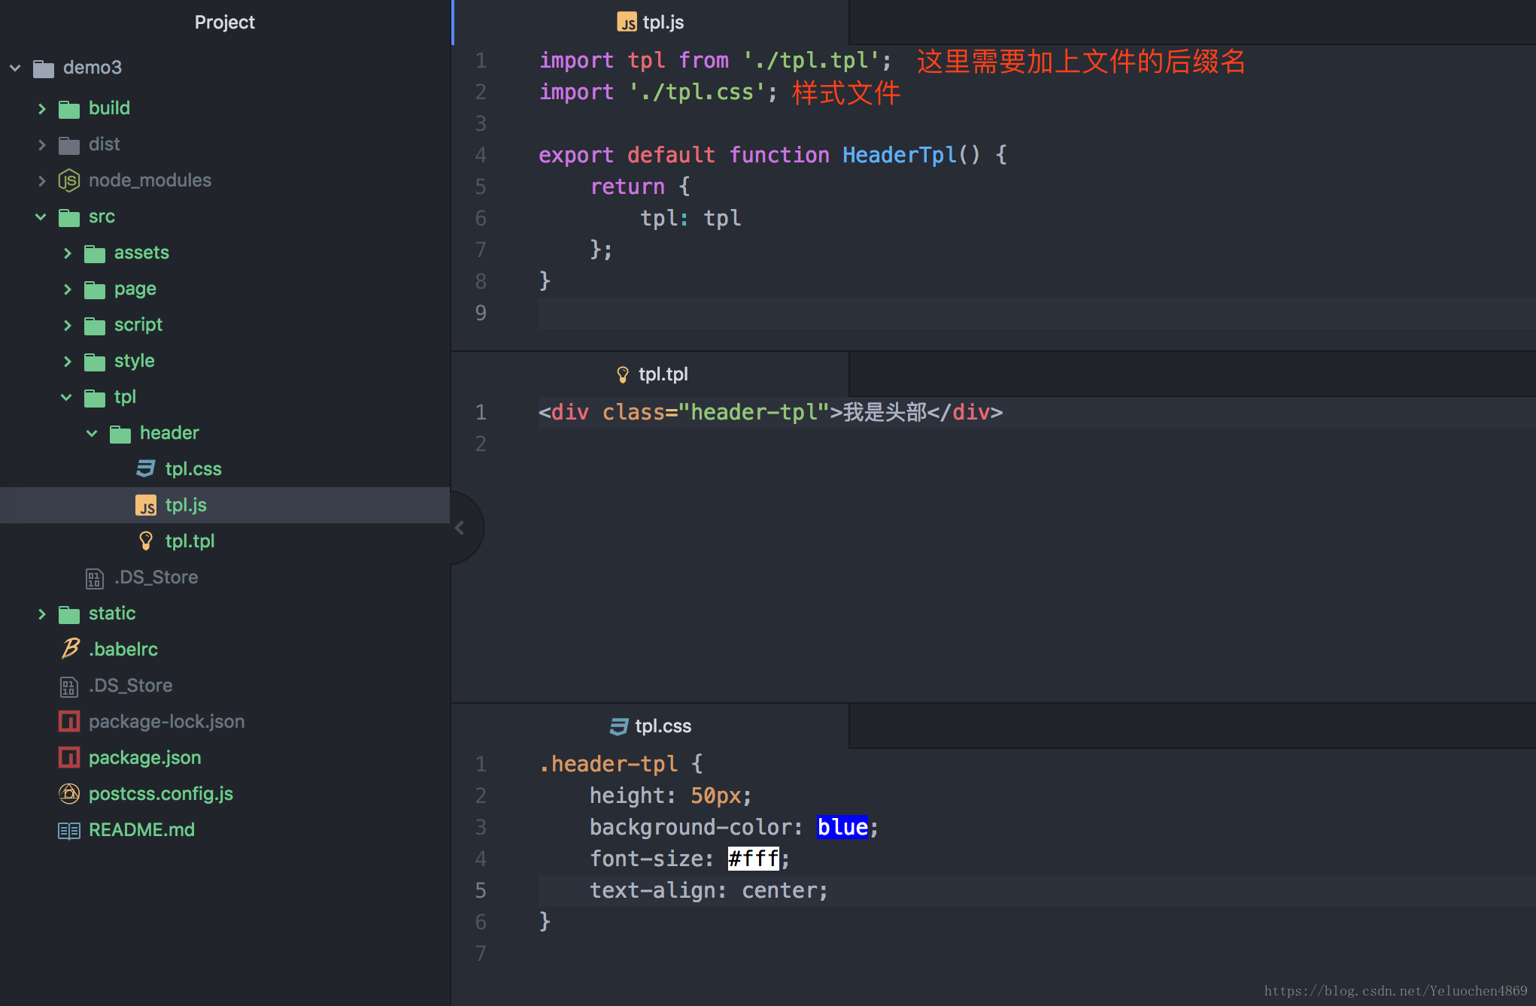Click the .babelrc Babel config icon
Image resolution: width=1536 pixels, height=1006 pixels.
coord(71,648)
